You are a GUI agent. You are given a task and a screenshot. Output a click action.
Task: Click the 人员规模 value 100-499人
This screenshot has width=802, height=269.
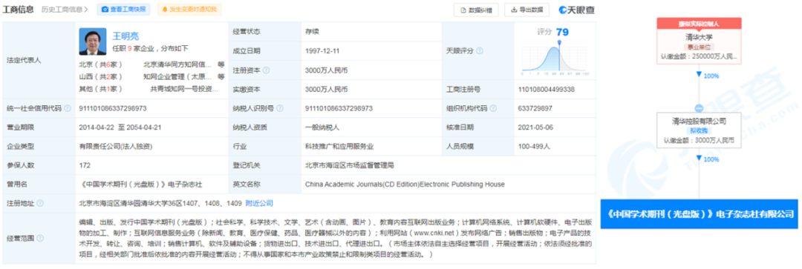(x=534, y=147)
